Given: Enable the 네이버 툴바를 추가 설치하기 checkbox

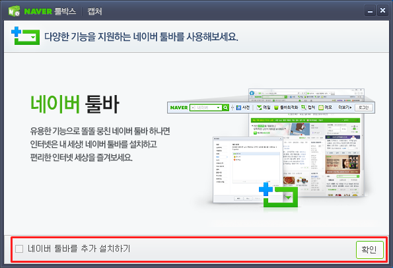Looking at the screenshot, I should tap(19, 249).
